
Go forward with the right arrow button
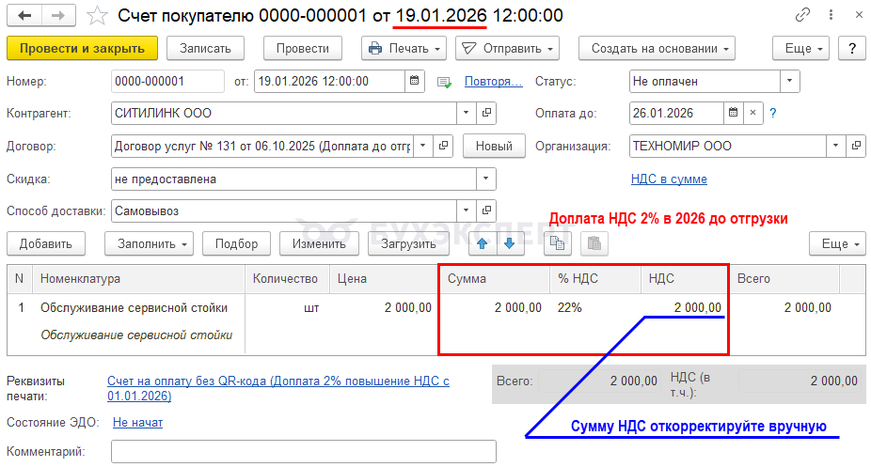click(58, 16)
